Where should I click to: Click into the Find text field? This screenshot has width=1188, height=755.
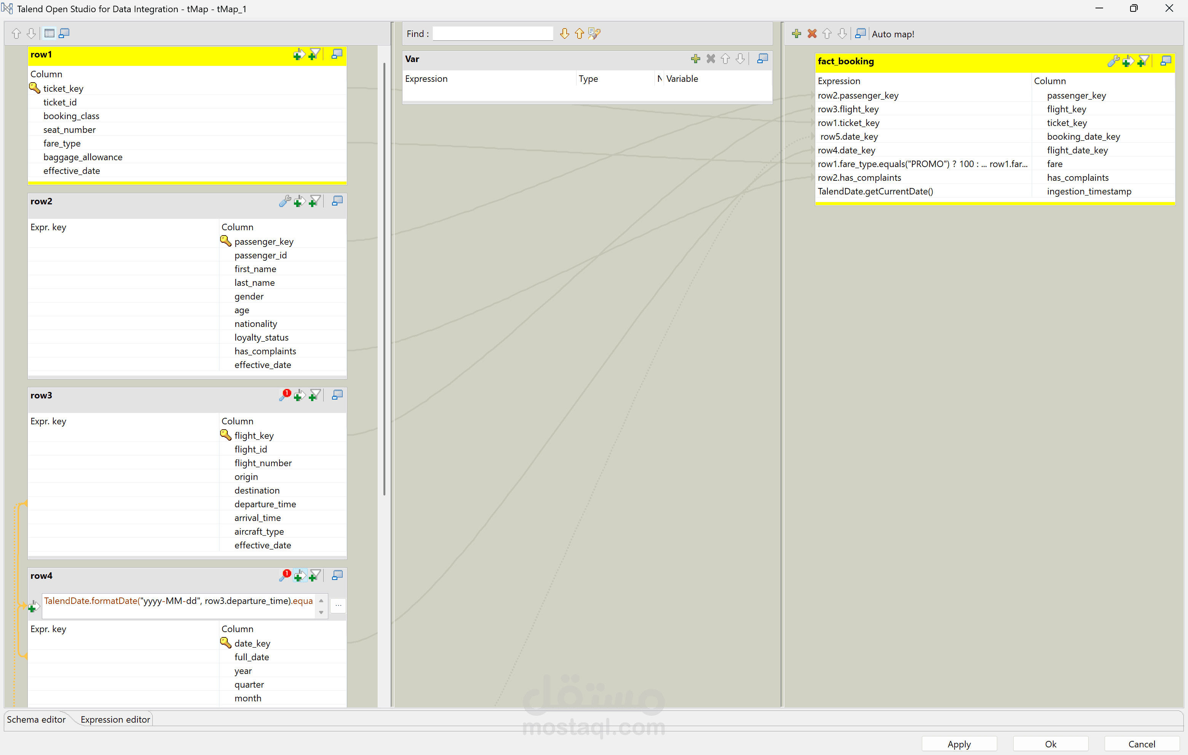coord(492,33)
